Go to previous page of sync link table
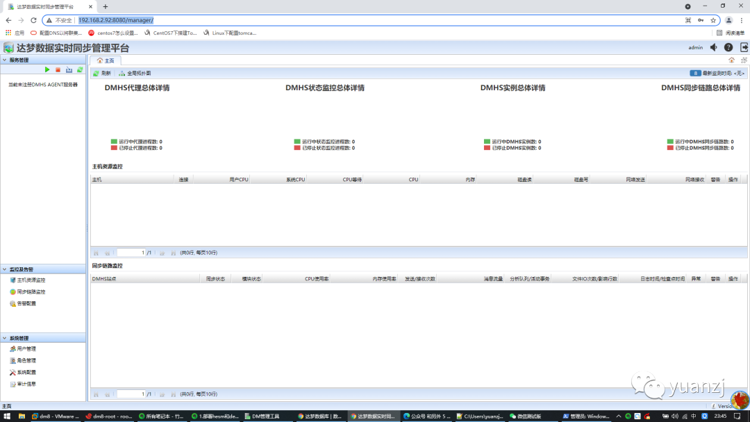 coord(107,394)
